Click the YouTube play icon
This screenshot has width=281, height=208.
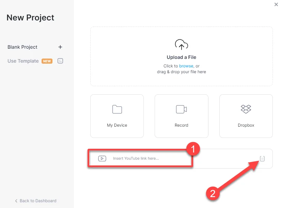click(102, 158)
